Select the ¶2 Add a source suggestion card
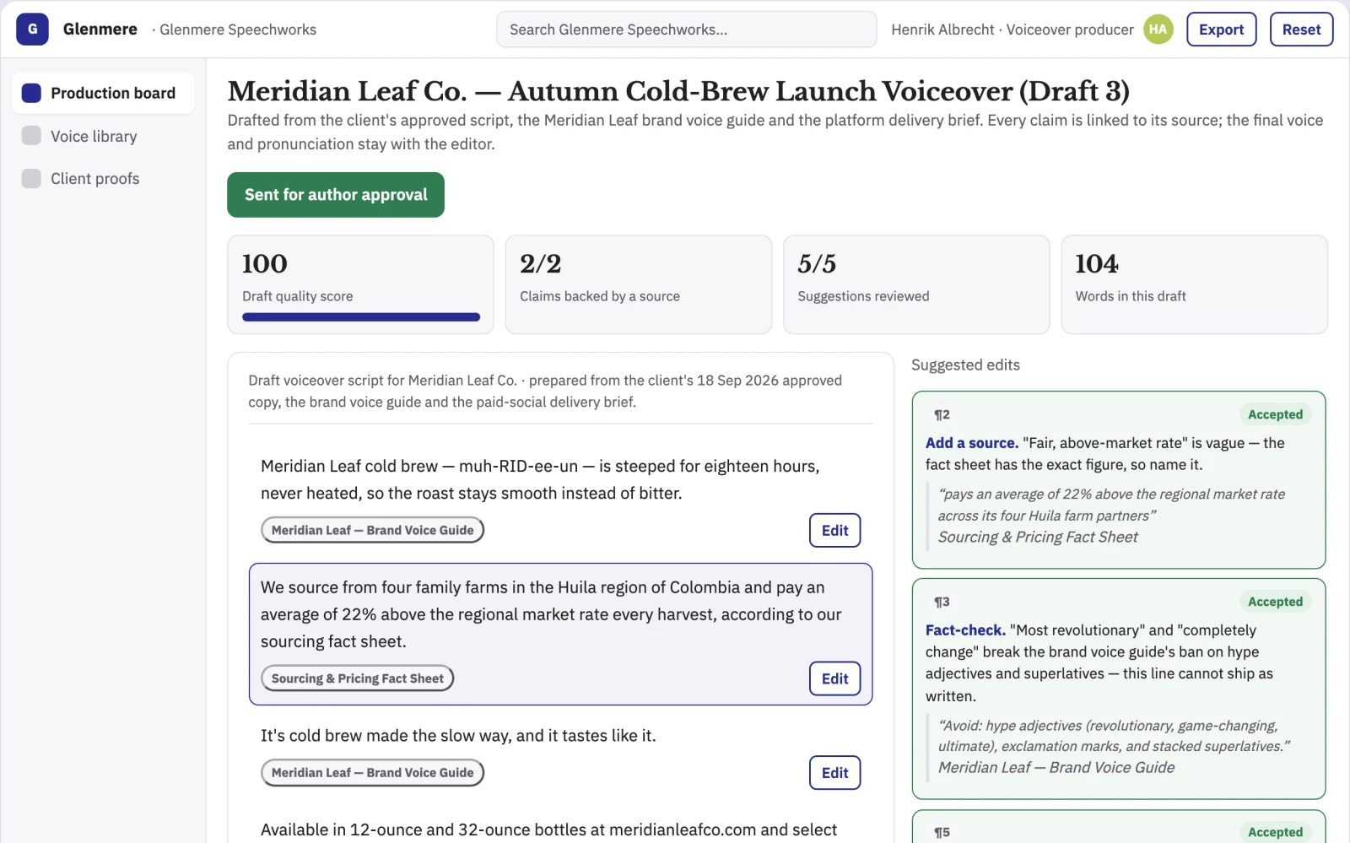Screen dimensions: 1350x843 1118,479
